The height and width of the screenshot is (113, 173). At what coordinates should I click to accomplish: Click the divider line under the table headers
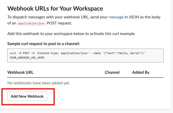point(85,78)
